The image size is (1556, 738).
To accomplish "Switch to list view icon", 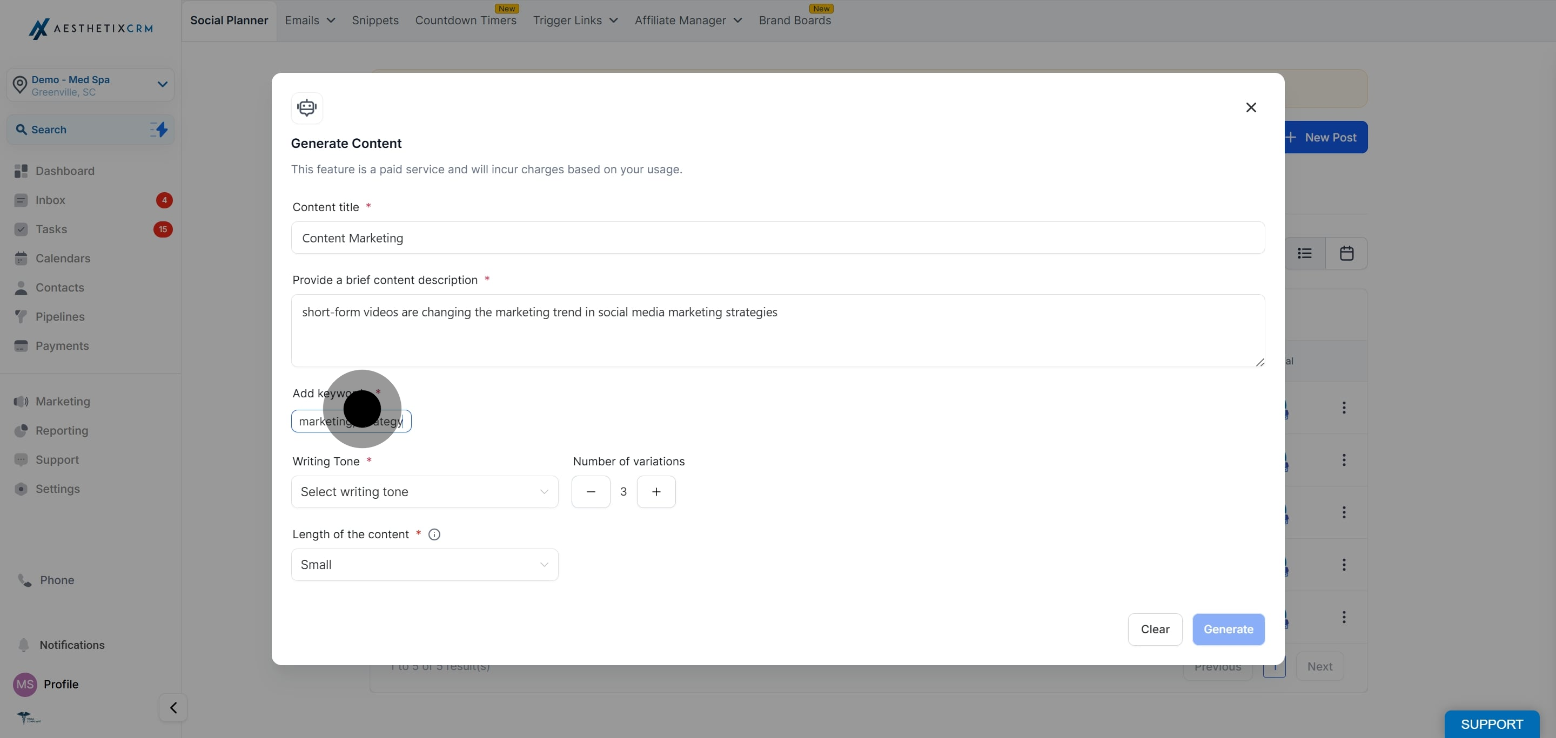I will tap(1304, 253).
